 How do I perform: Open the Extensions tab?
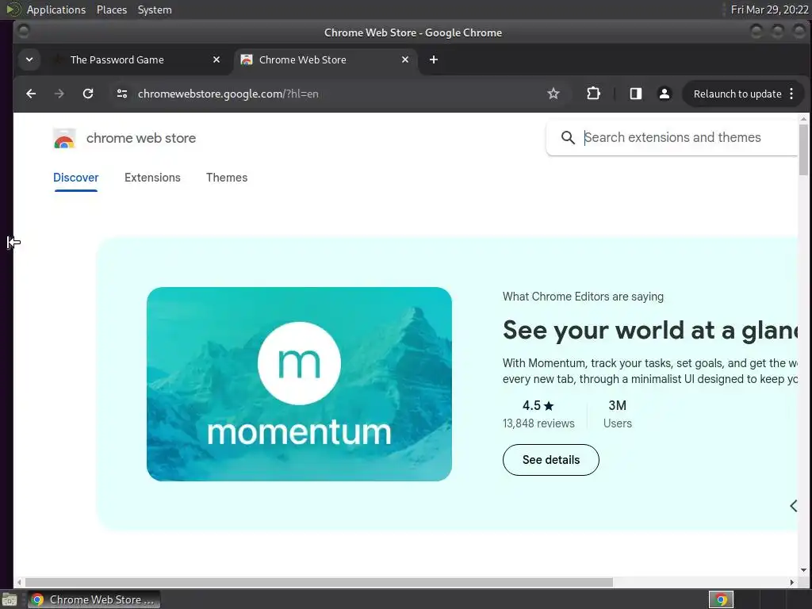[x=152, y=177]
